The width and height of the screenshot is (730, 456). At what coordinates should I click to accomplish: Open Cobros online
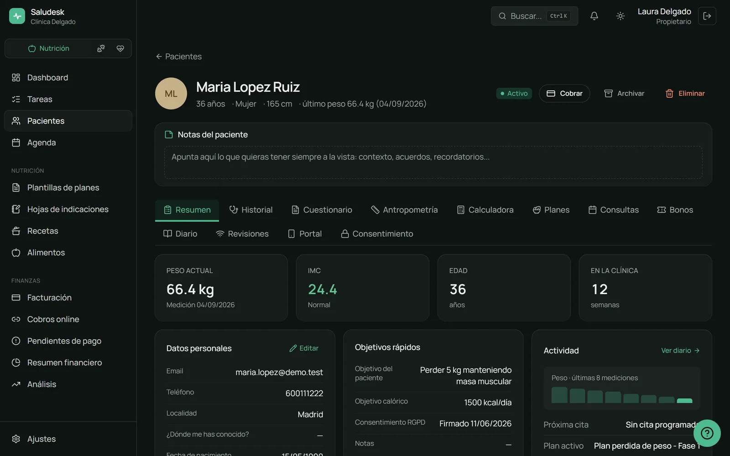click(x=68, y=319)
